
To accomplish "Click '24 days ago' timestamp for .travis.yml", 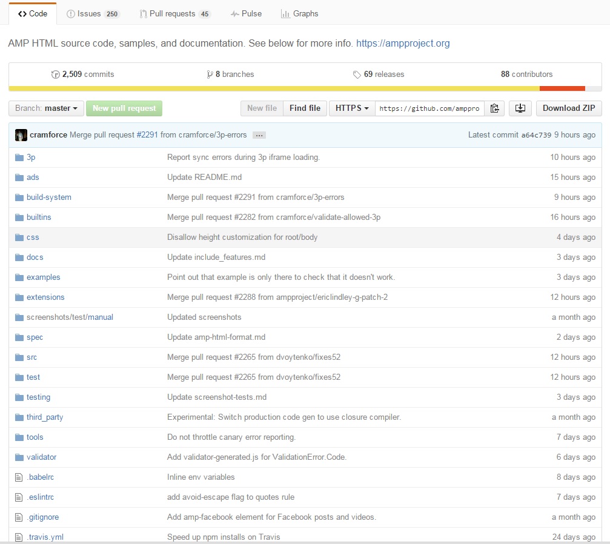I will (x=574, y=537).
